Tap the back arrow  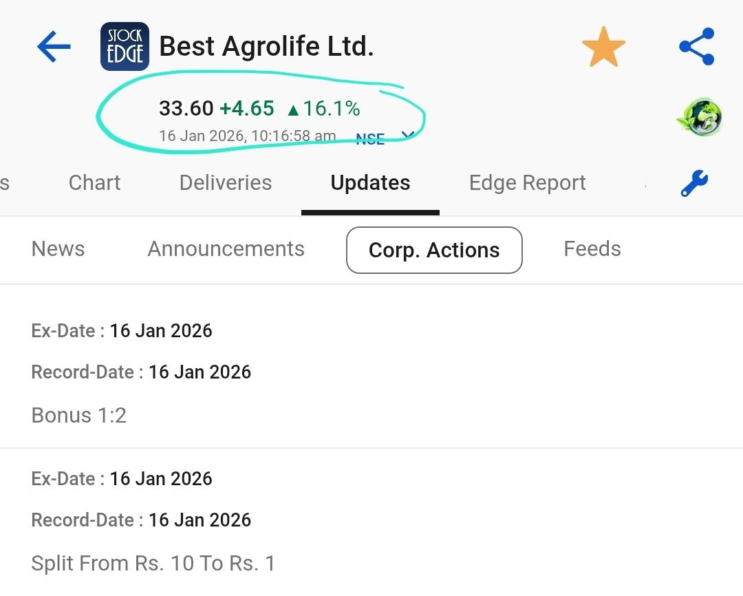tap(54, 47)
